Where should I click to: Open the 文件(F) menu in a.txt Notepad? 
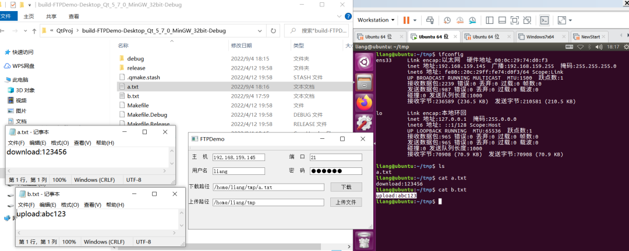click(16, 143)
